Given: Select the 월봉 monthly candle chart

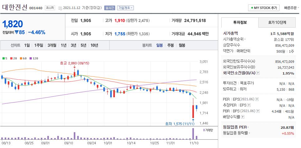Looking at the screenshot, I should pos(182,45).
